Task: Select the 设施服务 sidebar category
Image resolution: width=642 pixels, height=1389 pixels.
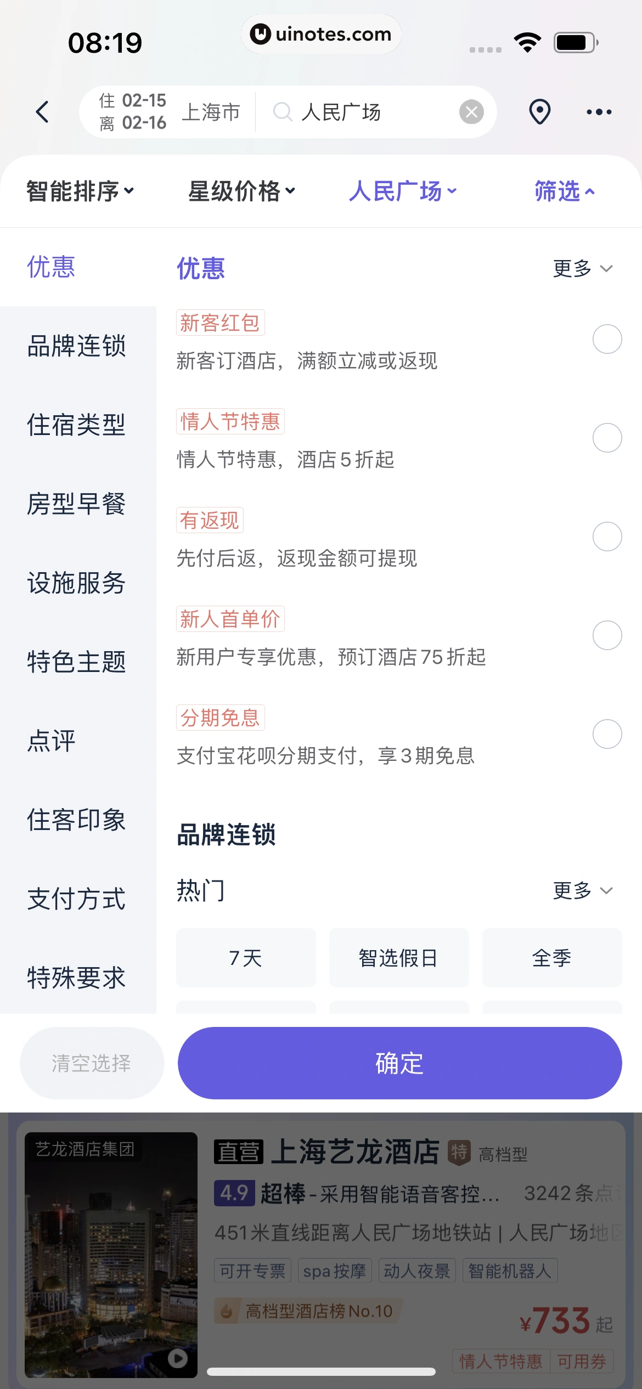Action: (x=77, y=583)
